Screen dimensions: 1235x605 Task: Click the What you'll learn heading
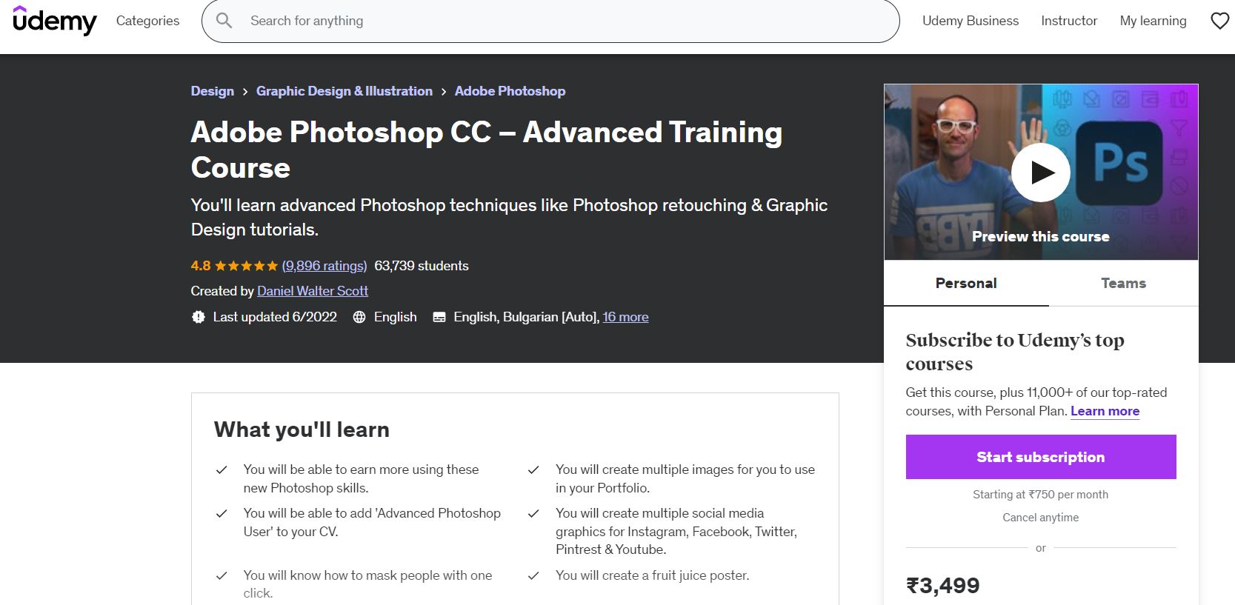[302, 429]
